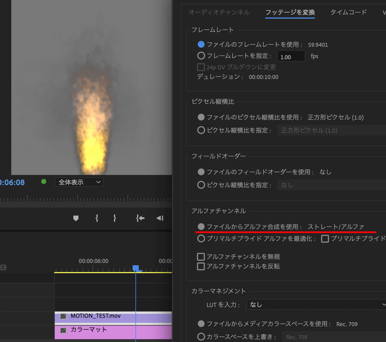Select the カラーマット clip in timeline
The image size is (386, 342).
pos(113,332)
